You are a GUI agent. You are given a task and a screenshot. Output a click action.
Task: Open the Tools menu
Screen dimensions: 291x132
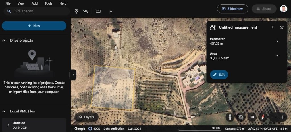49,3
